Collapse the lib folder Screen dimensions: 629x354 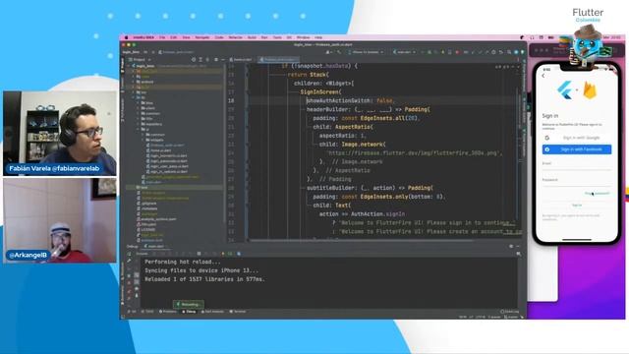134,97
